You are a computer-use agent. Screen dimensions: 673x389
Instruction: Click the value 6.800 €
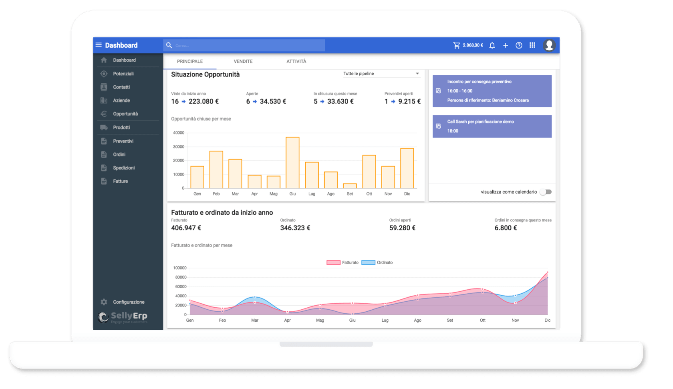click(x=506, y=228)
